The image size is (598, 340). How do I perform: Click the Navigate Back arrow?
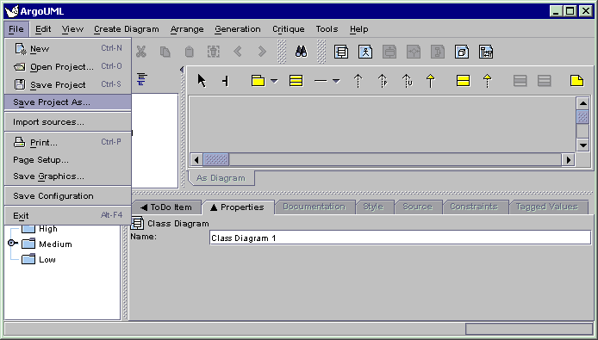238,52
